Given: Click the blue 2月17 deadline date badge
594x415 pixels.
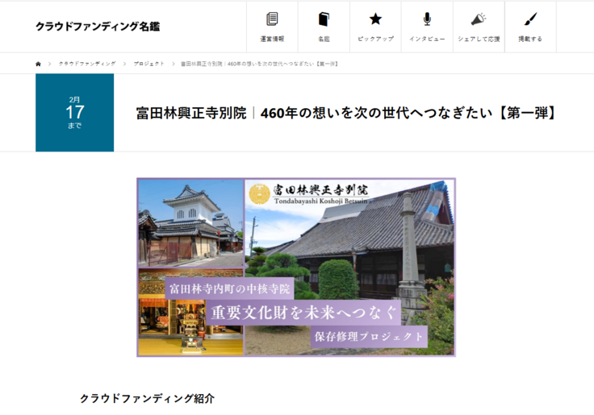Looking at the screenshot, I should (74, 113).
